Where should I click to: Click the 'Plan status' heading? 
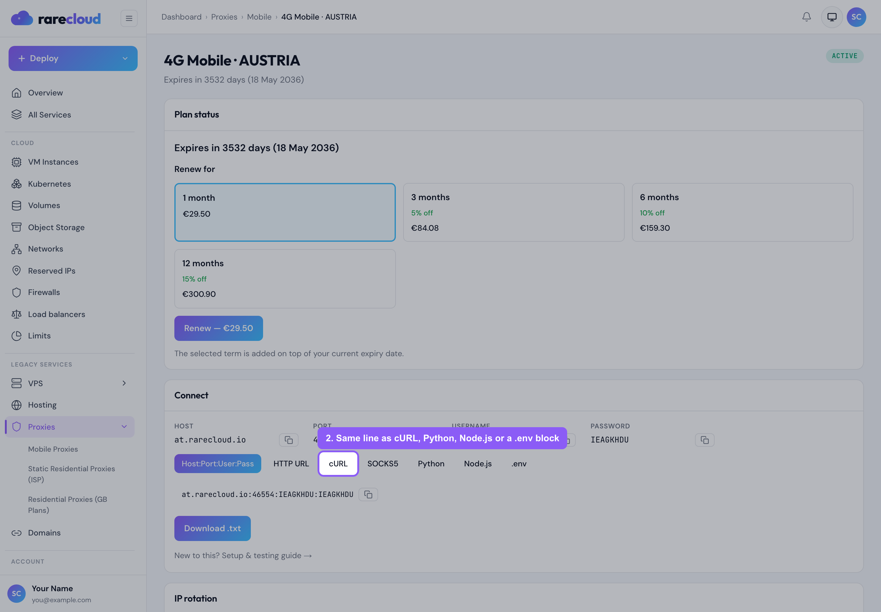pyautogui.click(x=197, y=114)
